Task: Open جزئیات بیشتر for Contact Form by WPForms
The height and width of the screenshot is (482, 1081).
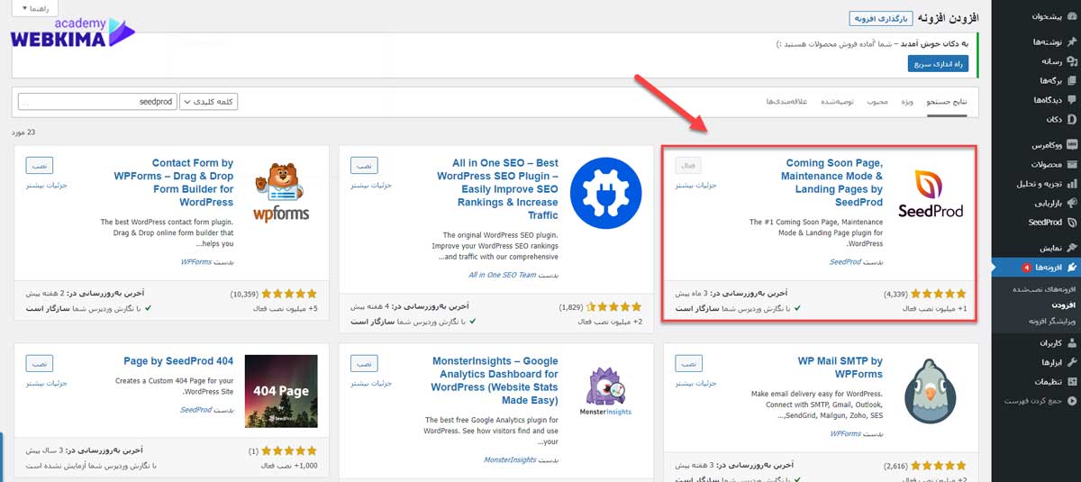Action: tap(47, 186)
